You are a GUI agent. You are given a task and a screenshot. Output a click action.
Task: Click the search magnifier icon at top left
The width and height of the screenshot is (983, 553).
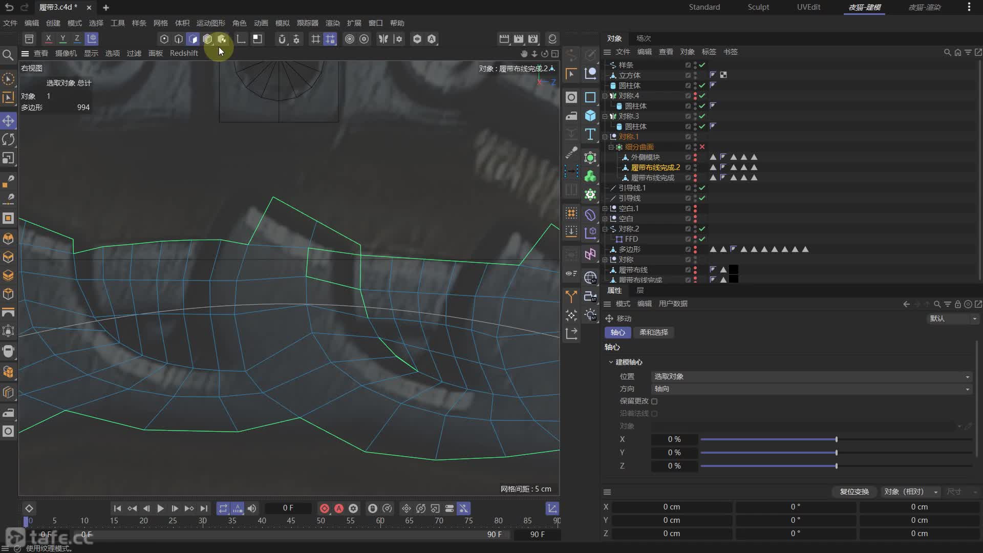pyautogui.click(x=8, y=55)
